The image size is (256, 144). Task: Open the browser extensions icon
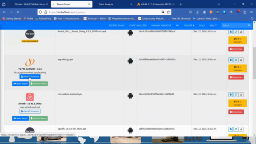pos(245,12)
